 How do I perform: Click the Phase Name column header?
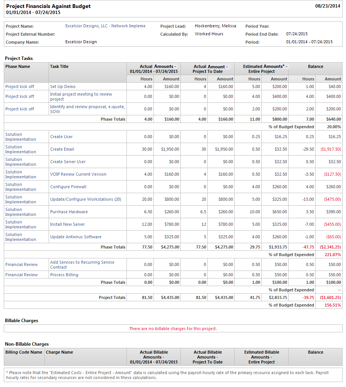[17, 66]
